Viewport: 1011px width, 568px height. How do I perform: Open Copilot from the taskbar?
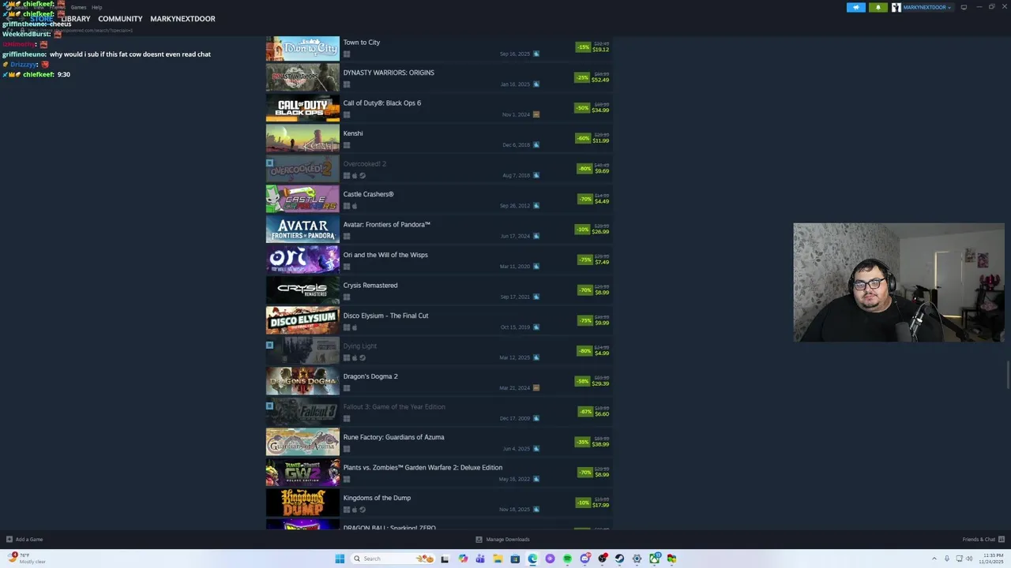click(463, 559)
